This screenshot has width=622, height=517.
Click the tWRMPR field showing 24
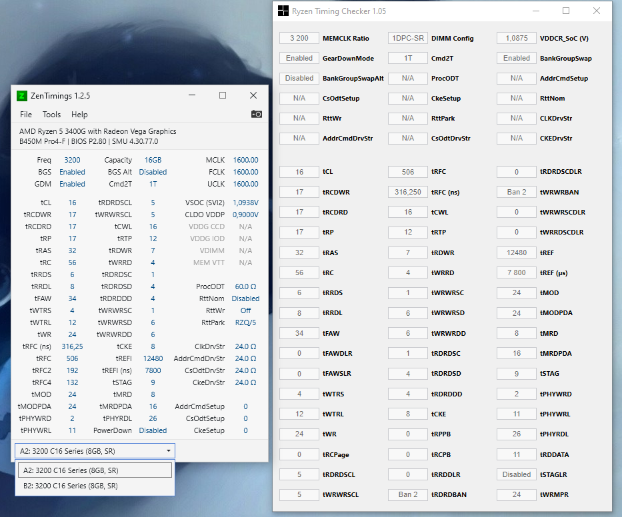pos(517,494)
